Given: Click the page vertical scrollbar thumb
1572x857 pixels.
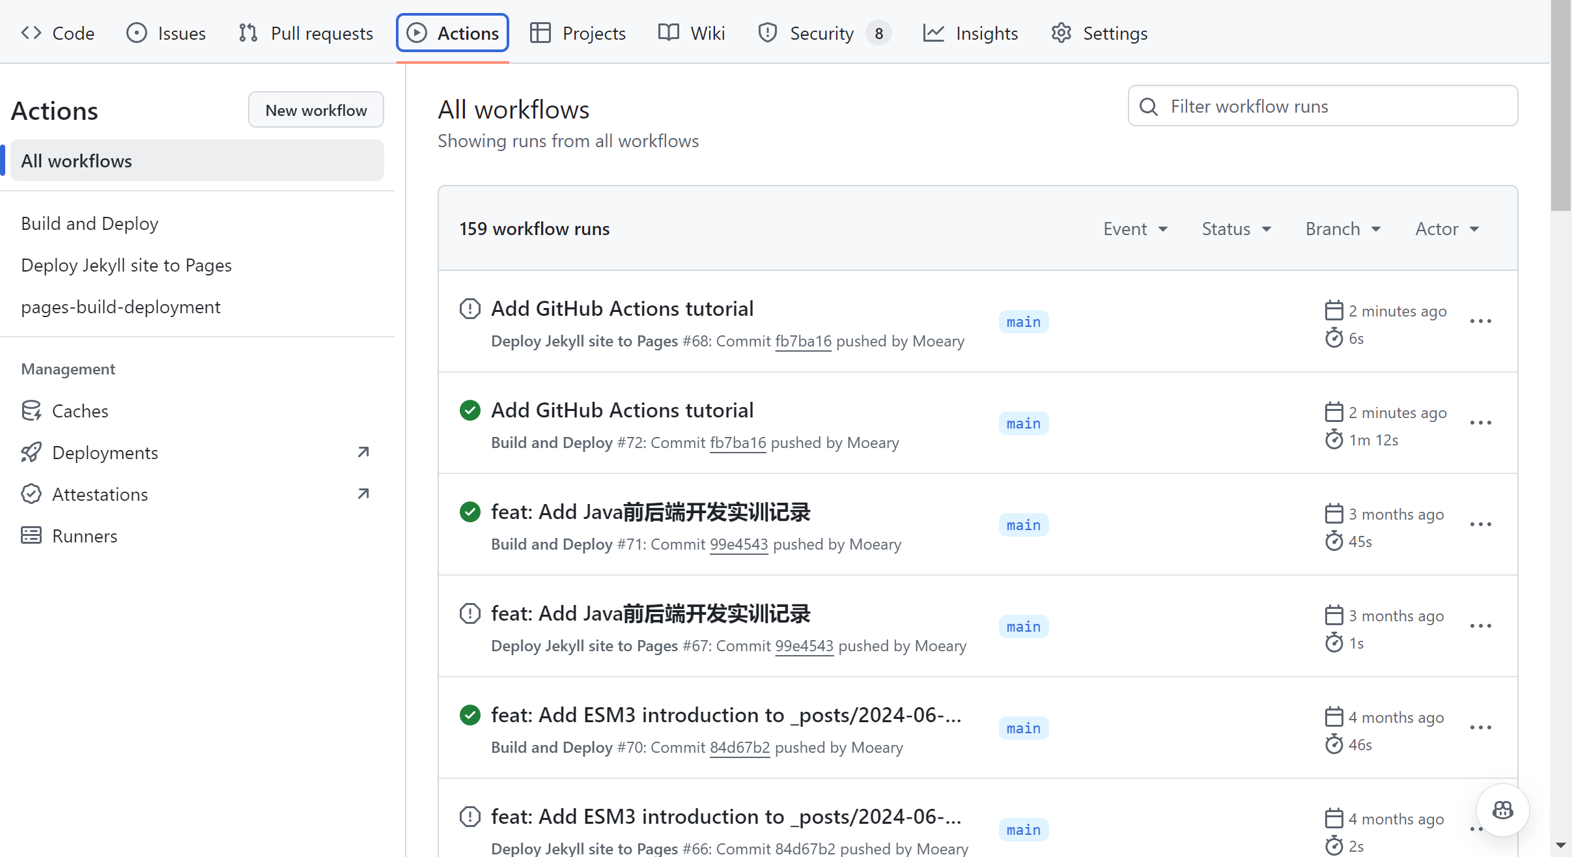Looking at the screenshot, I should 1561,104.
